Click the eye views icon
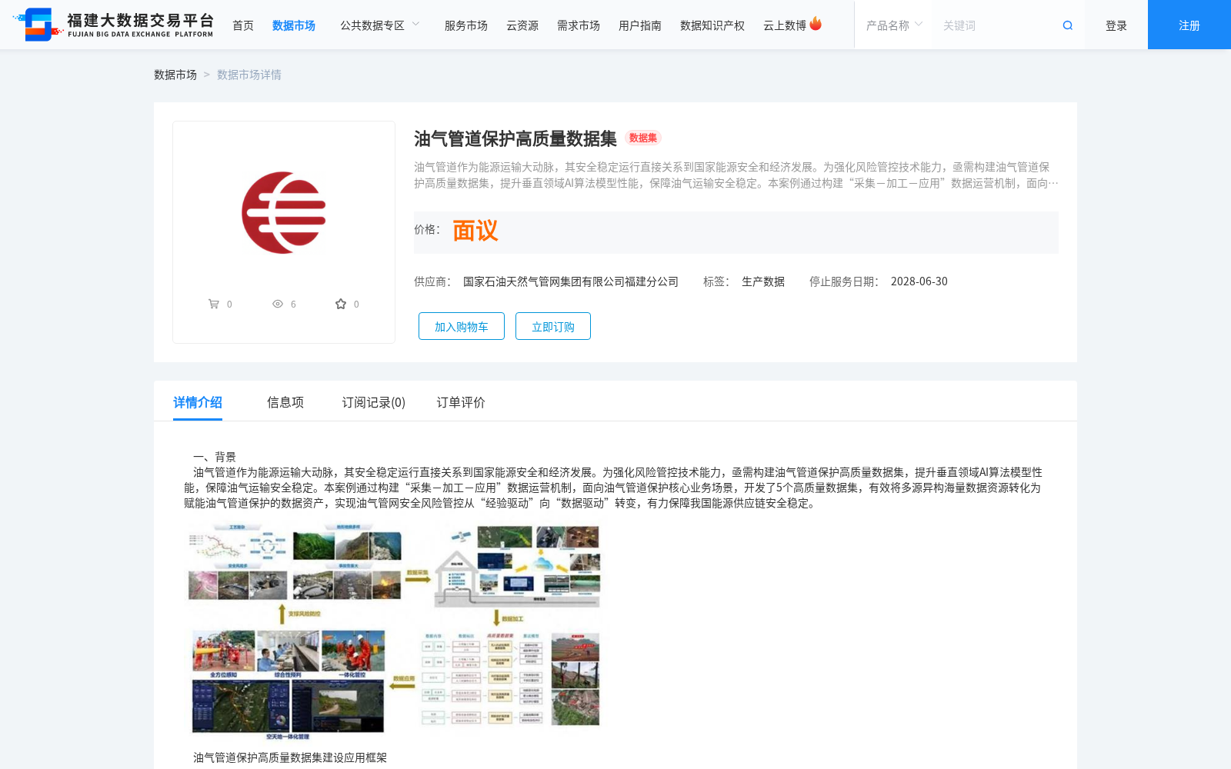The height and width of the screenshot is (769, 1231). coord(278,304)
